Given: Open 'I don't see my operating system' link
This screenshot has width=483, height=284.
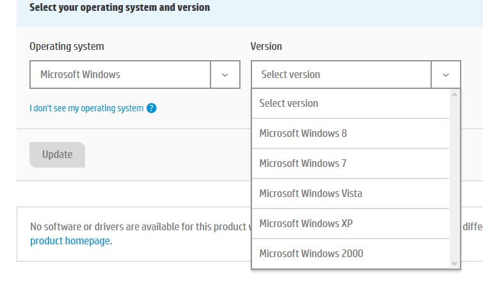Looking at the screenshot, I should [86, 108].
